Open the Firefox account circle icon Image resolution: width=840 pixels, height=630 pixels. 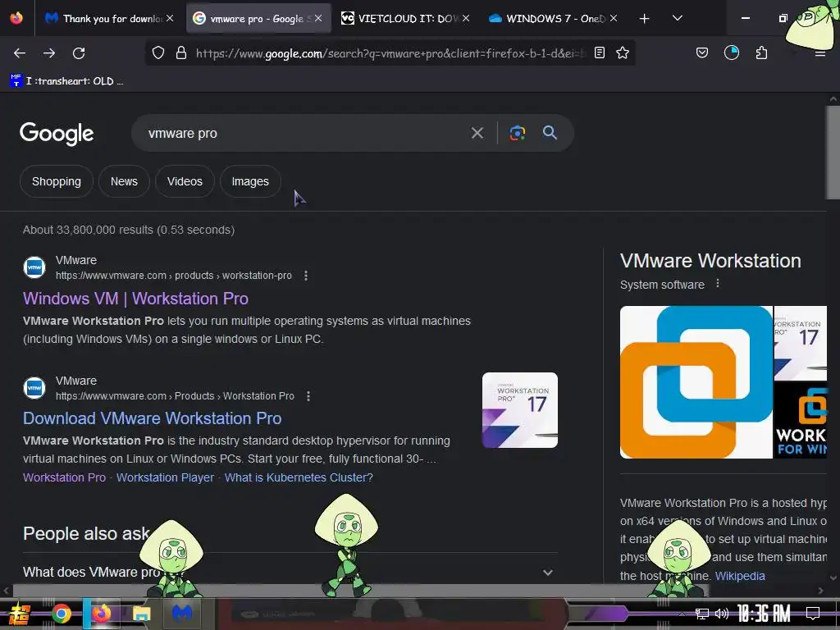(x=731, y=53)
